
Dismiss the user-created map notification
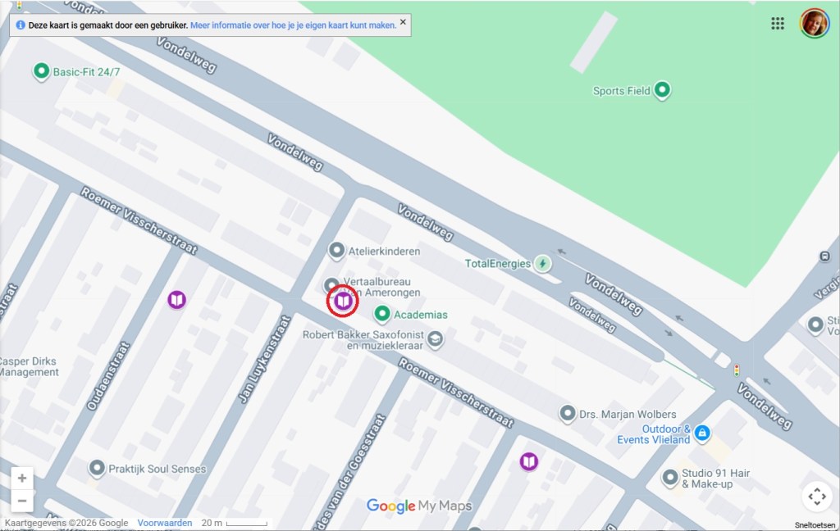[x=403, y=23]
